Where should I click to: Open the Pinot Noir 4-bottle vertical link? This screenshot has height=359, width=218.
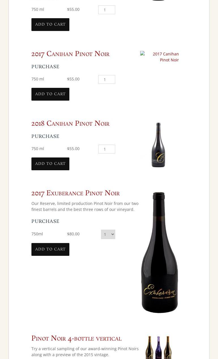click(x=76, y=338)
